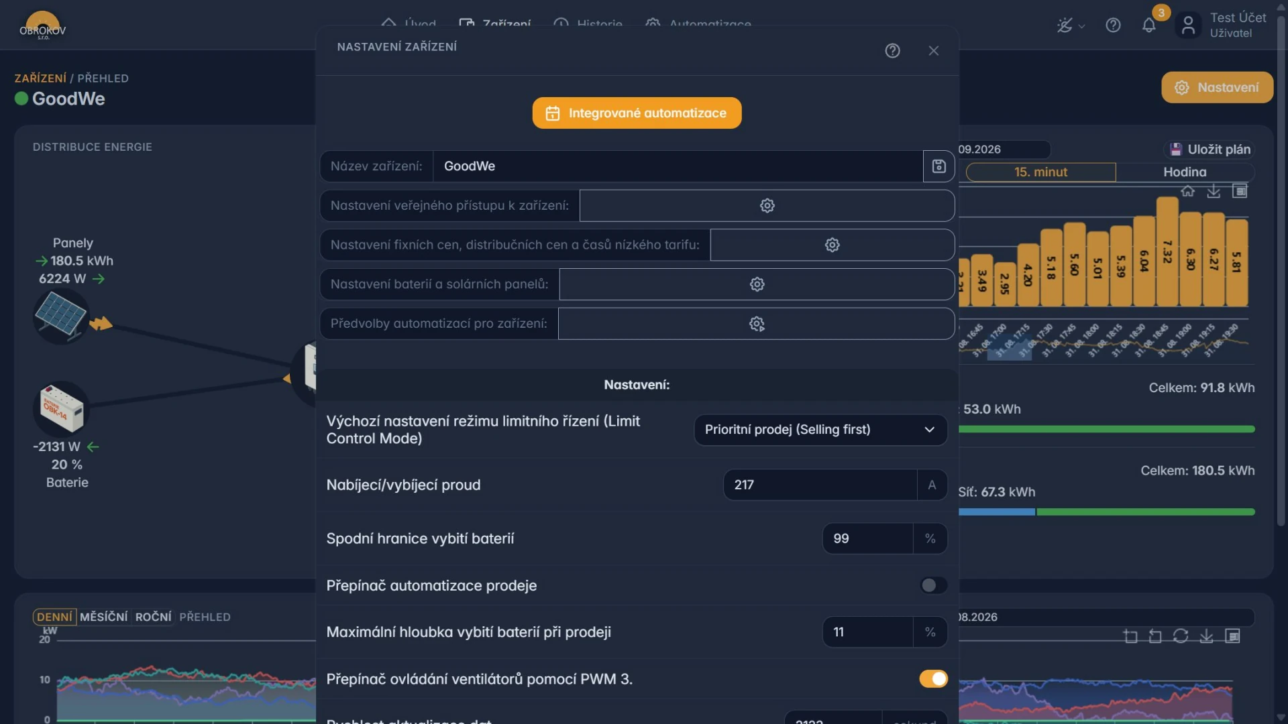
Task: Edit the Název zařízení field containing GoodWe
Action: click(x=678, y=166)
